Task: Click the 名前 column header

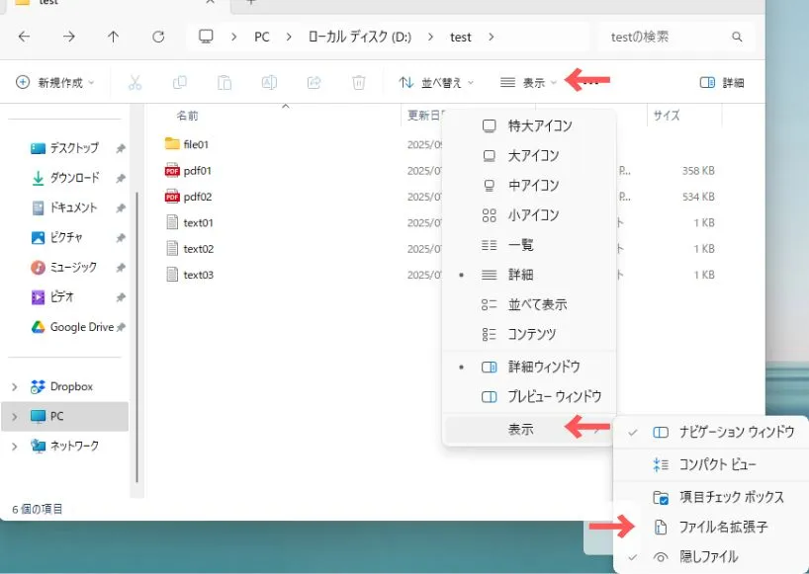Action: (187, 116)
